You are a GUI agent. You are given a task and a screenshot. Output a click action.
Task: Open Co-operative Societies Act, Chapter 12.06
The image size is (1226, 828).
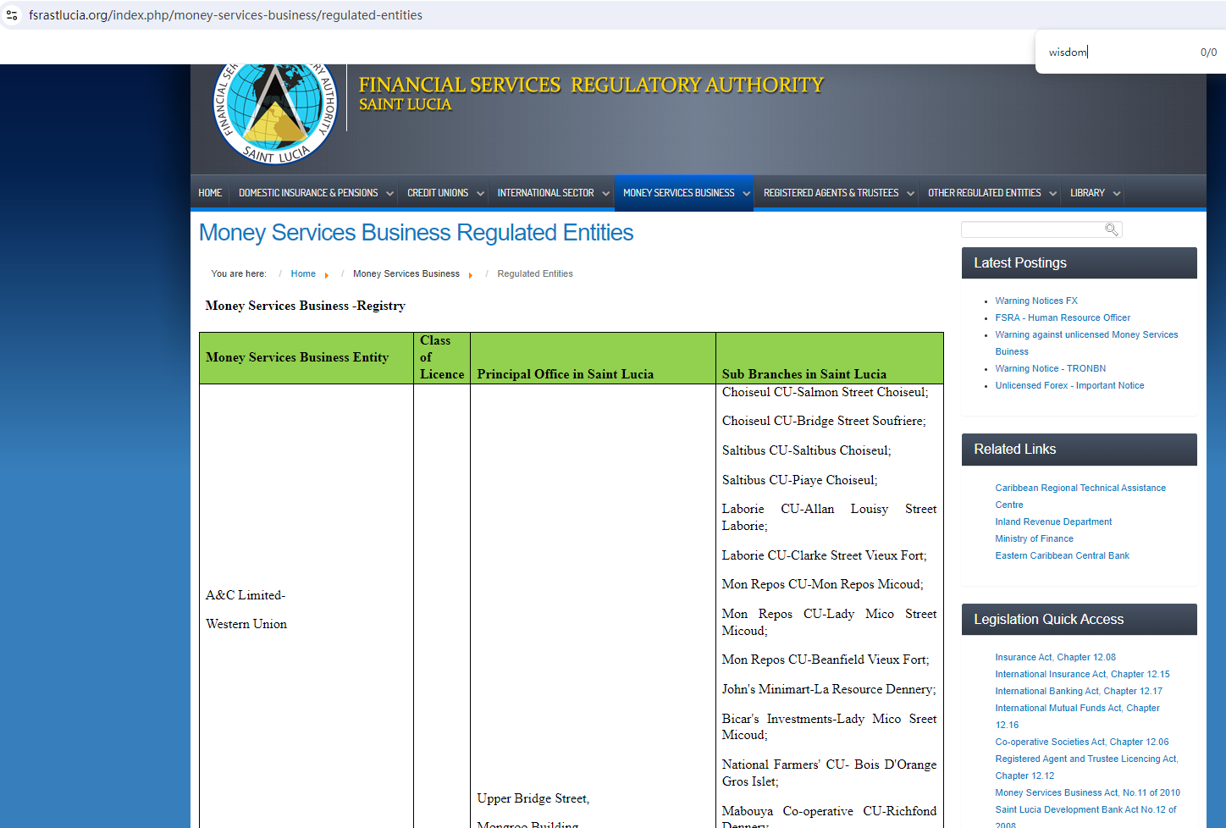[1082, 742]
